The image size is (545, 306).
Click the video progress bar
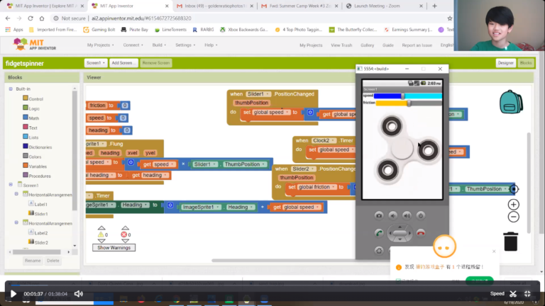(272, 285)
